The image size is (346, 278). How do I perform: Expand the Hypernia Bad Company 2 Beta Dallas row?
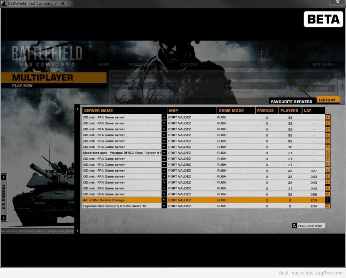[164, 206]
